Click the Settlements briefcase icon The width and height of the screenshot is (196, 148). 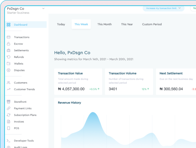click(x=8, y=50)
